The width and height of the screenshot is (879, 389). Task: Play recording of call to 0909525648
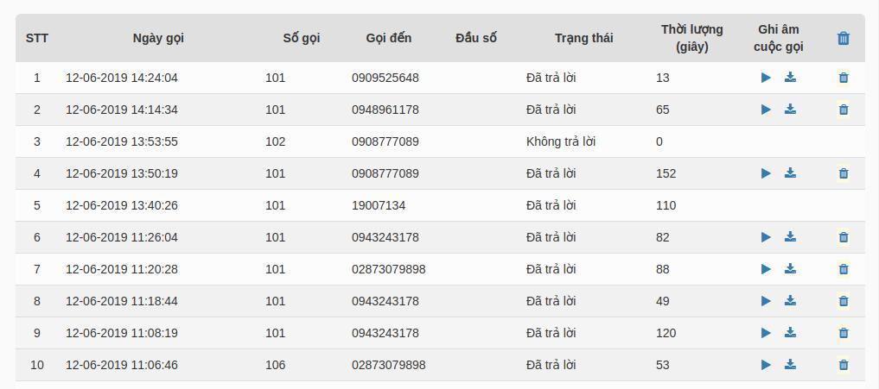pos(766,78)
